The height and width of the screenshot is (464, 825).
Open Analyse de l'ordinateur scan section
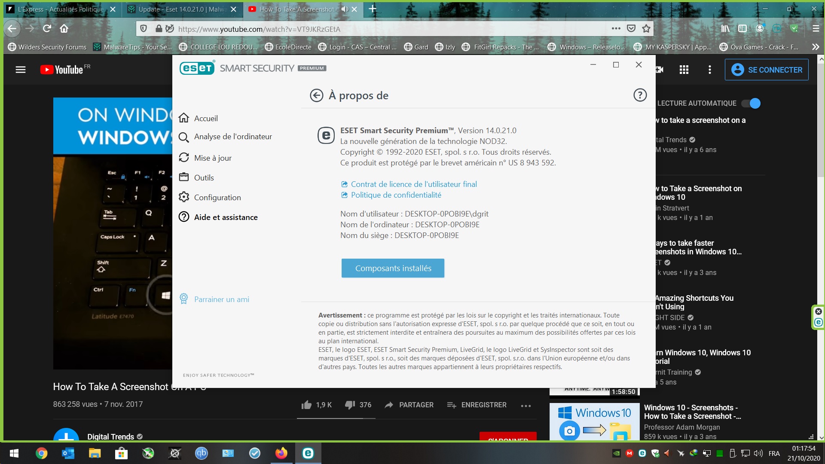click(x=232, y=137)
